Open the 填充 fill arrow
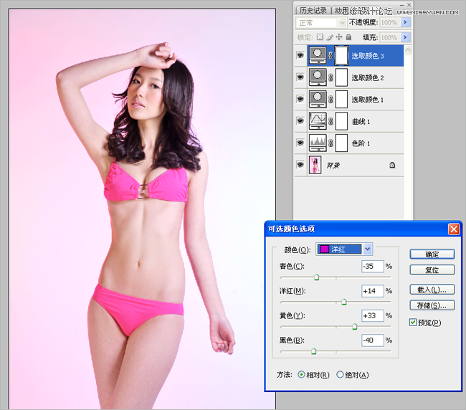Image resolution: width=466 pixels, height=410 pixels. [x=405, y=37]
